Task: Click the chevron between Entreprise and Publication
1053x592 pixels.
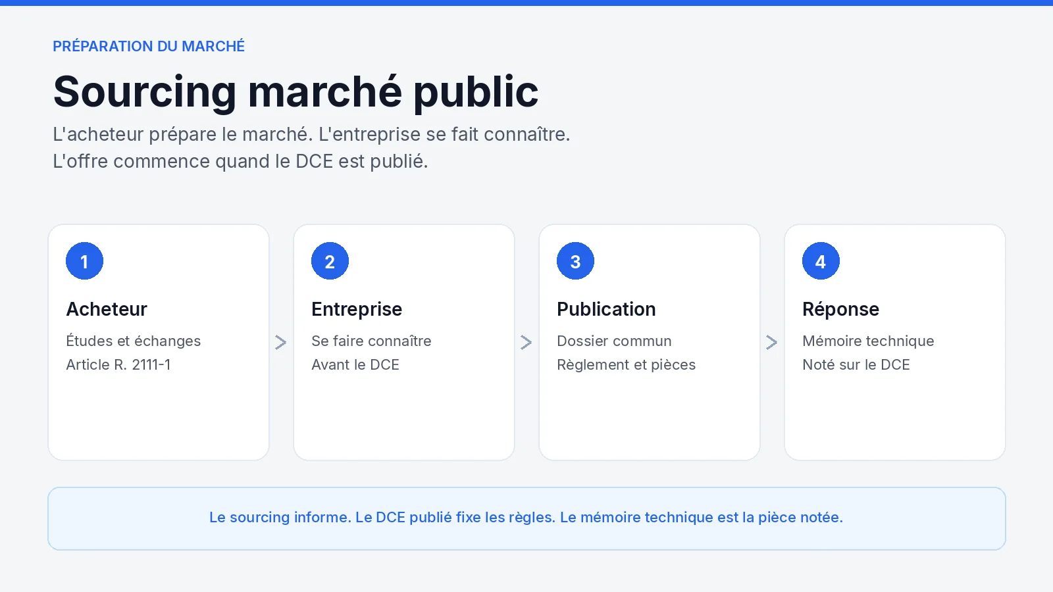Action: 526,342
